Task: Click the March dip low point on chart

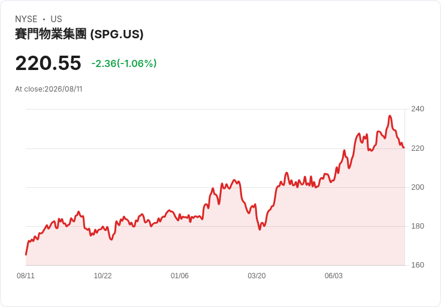Action: click(x=259, y=229)
